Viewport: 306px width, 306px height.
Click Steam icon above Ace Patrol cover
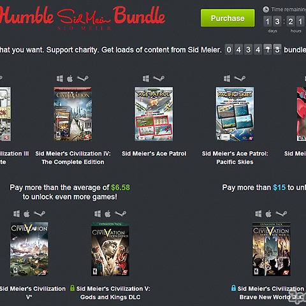click(x=159, y=78)
